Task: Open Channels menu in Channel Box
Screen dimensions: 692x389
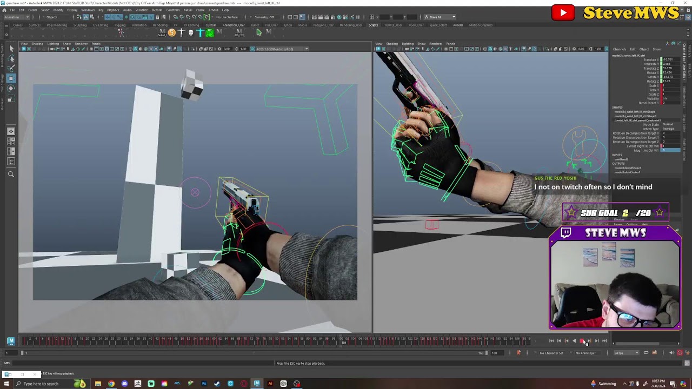Action: (619, 49)
